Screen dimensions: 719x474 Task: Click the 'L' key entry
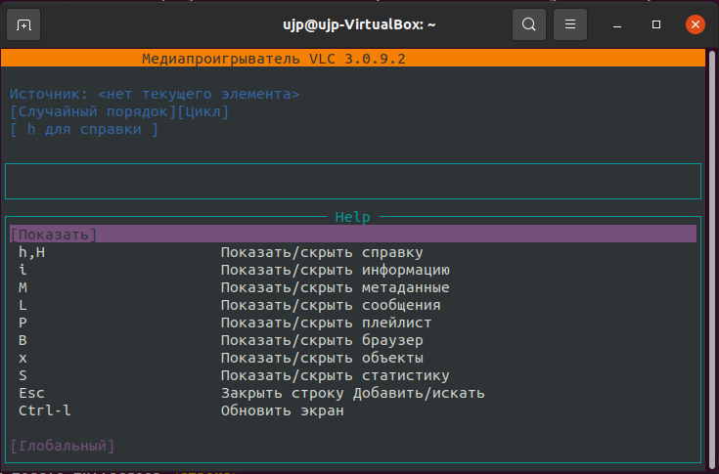point(22,305)
